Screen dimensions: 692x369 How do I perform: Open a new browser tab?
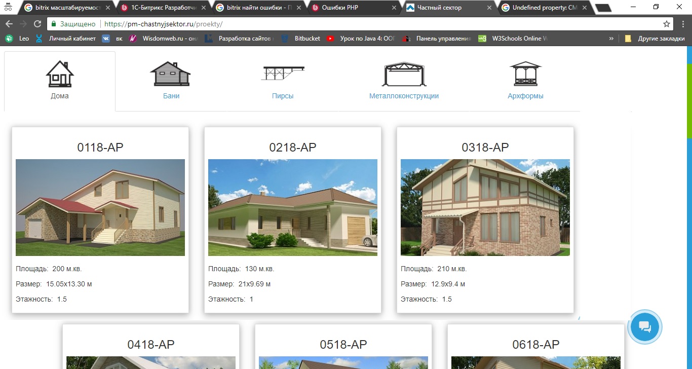(x=603, y=8)
